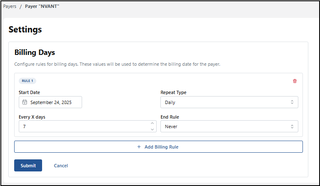Click the RULE 1 badge

[27, 81]
